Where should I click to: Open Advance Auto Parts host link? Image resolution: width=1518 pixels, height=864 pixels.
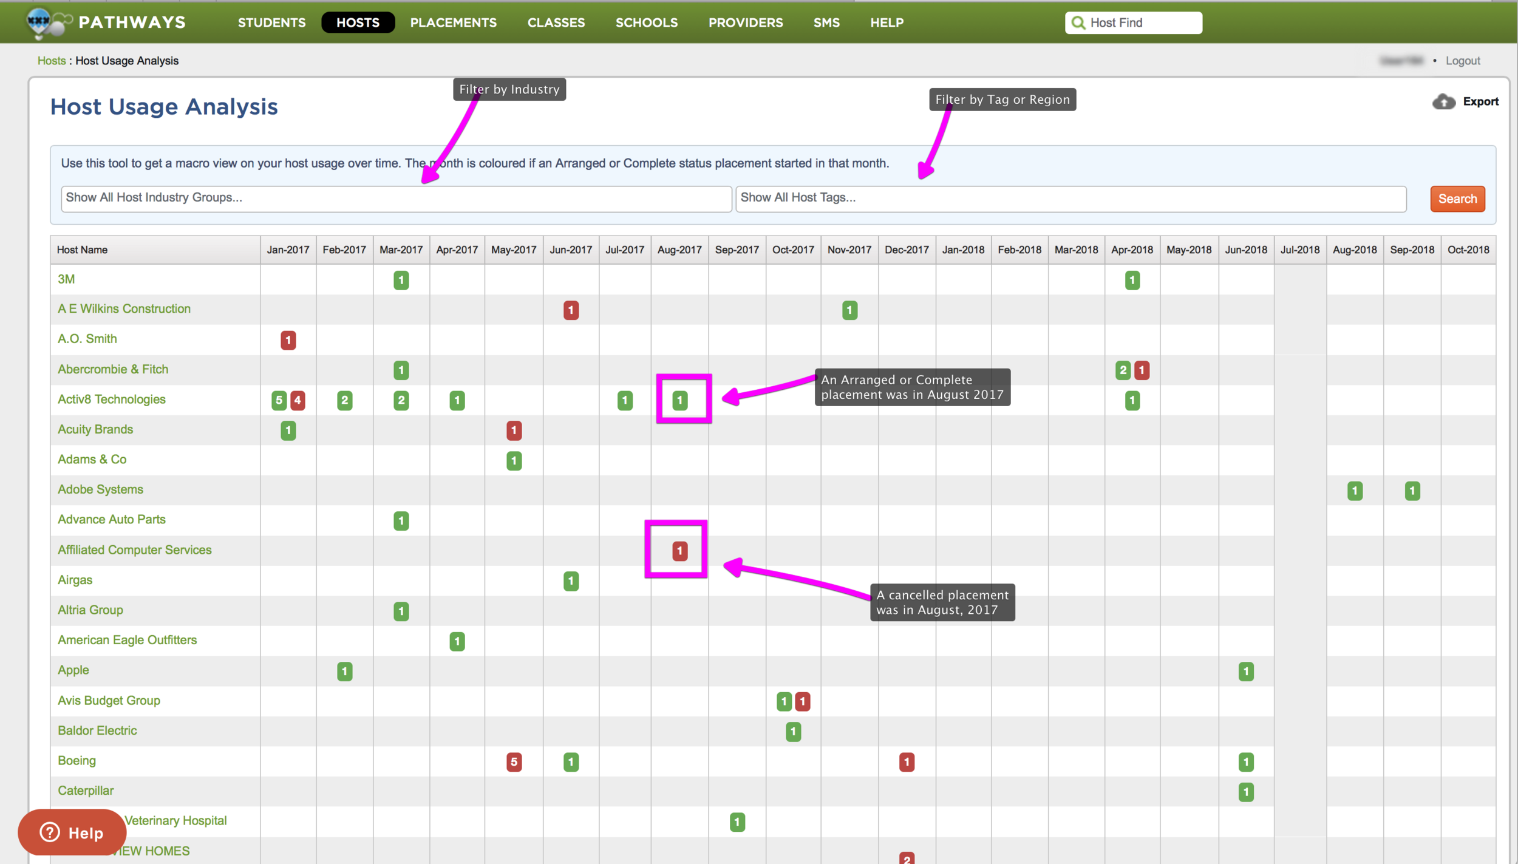(112, 520)
